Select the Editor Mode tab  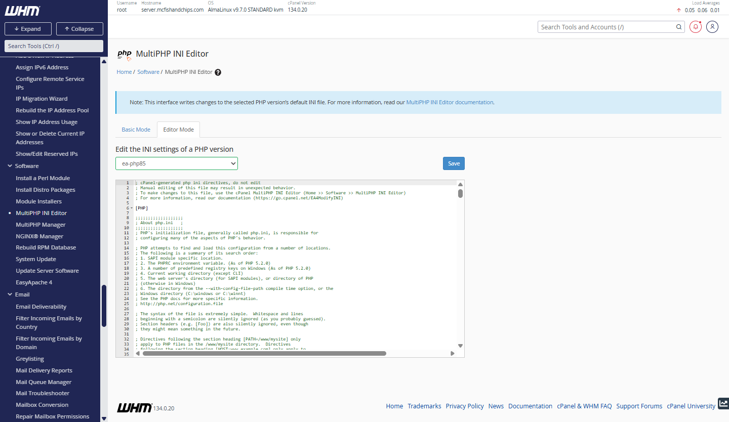pos(178,130)
